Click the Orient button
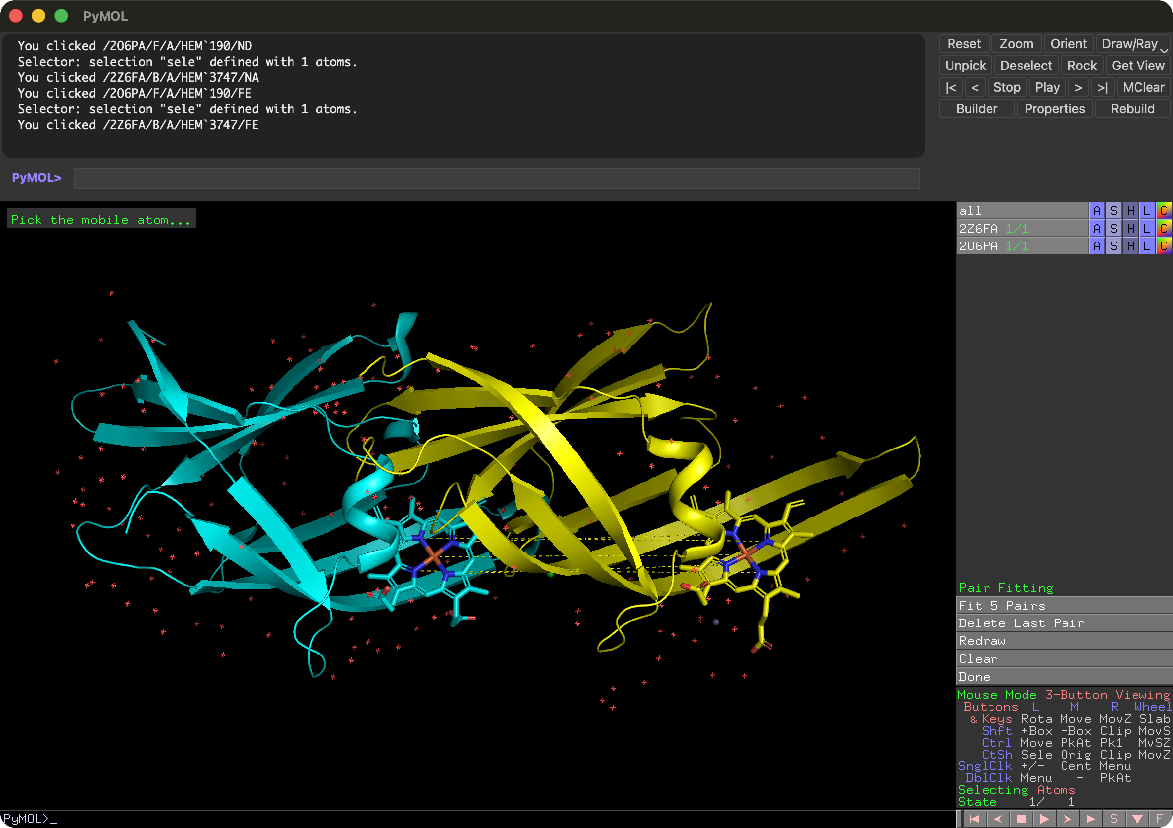This screenshot has width=1173, height=828. click(1068, 44)
